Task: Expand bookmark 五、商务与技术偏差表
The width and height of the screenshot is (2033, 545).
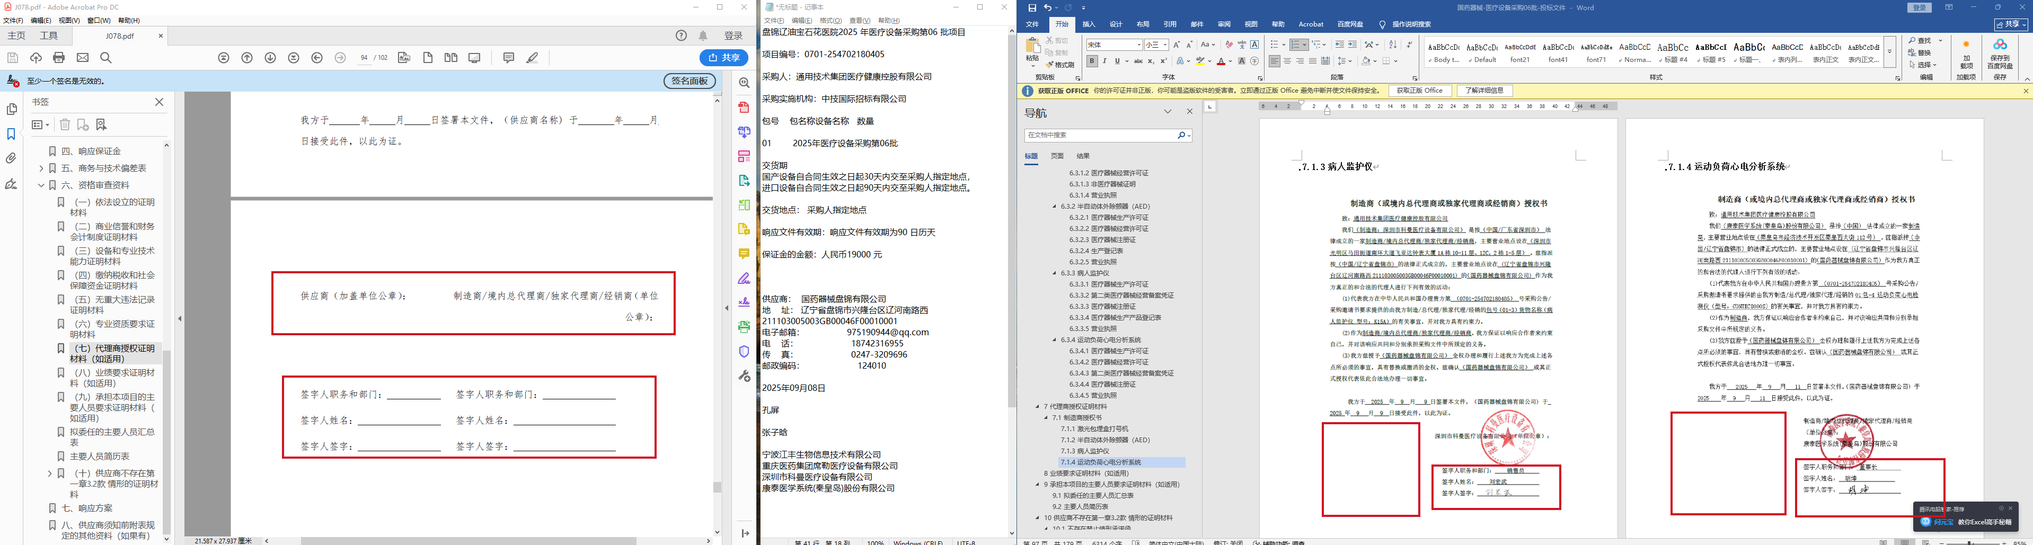Action: click(41, 168)
